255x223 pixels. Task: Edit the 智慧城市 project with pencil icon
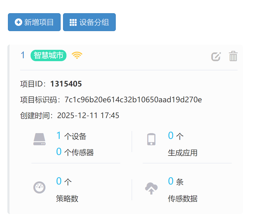click(216, 57)
